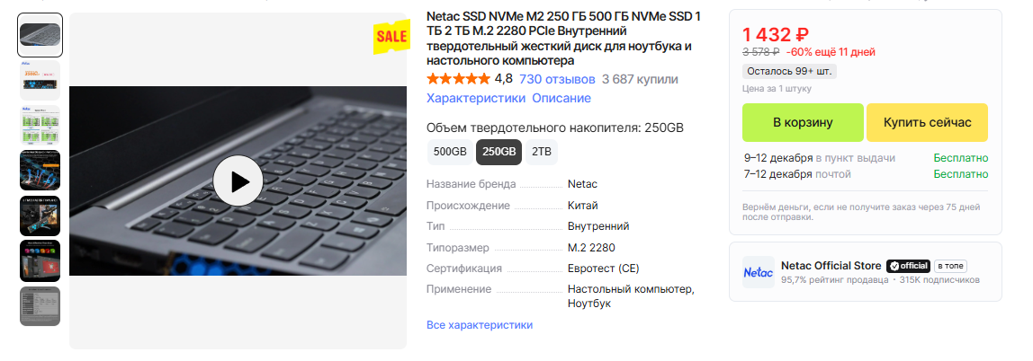Select the last gray specification thumbnail
This screenshot has width=1033, height=361.
40,305
